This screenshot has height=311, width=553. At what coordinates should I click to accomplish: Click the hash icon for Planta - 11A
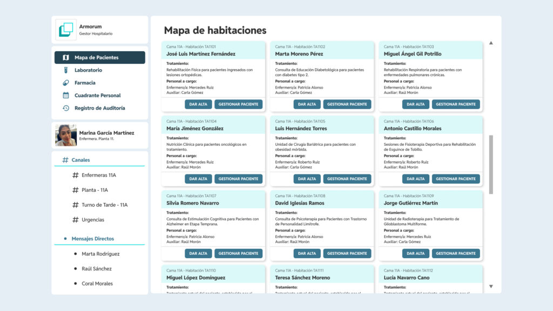coord(76,190)
